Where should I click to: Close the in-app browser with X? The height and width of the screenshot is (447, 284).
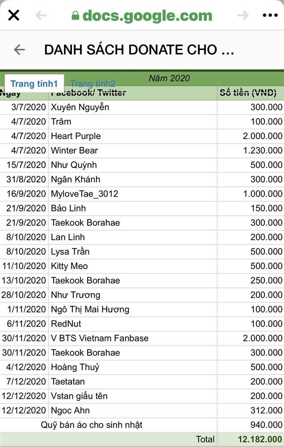[14, 16]
